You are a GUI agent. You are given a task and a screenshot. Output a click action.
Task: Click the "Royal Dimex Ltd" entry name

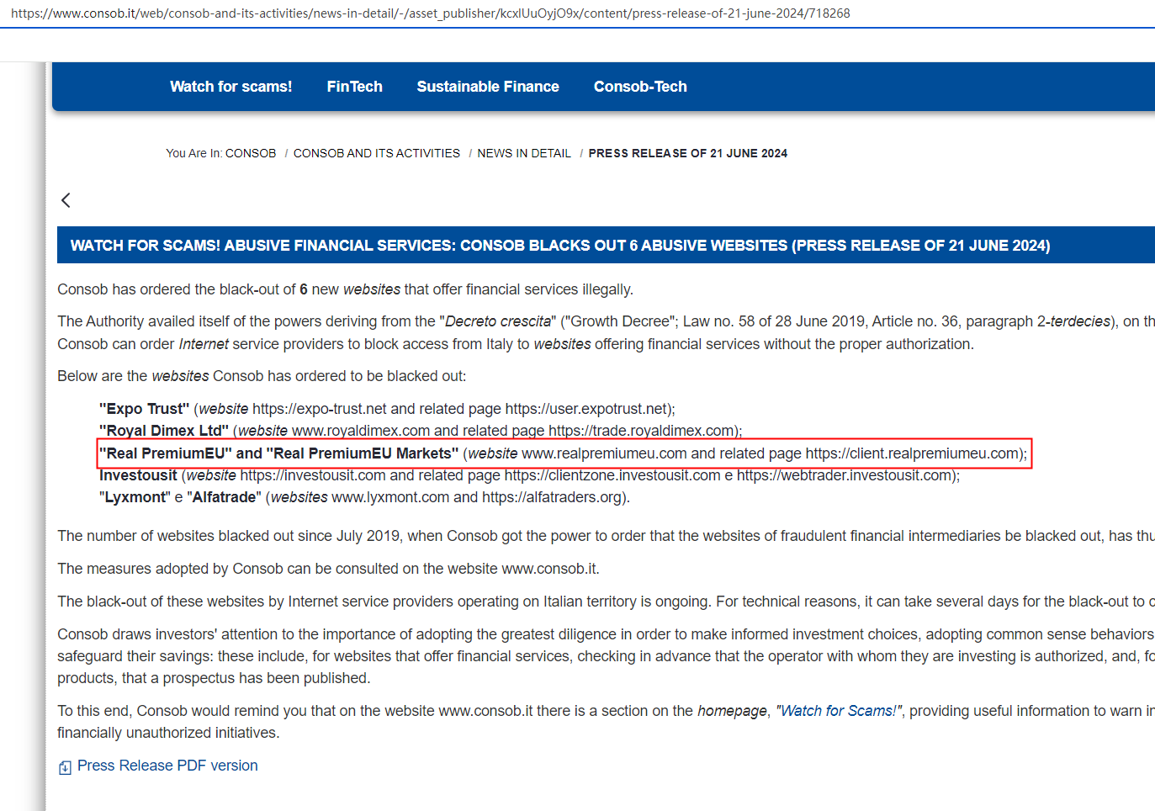[x=164, y=431]
